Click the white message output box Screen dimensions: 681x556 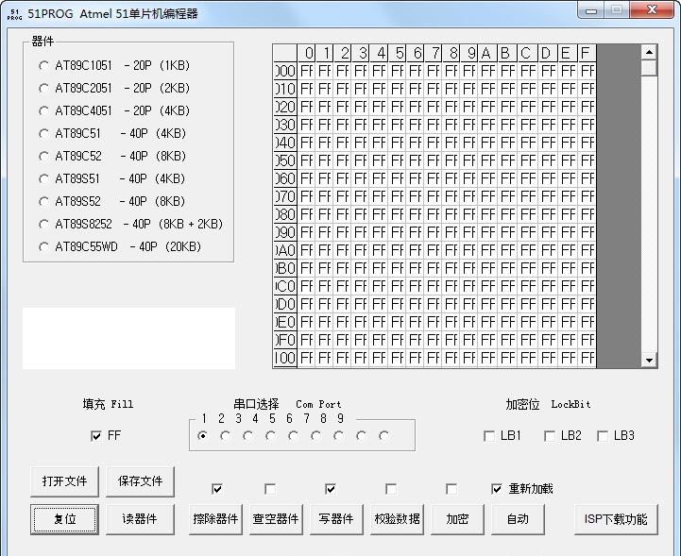(x=129, y=339)
